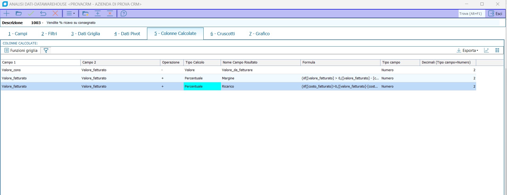Click the red X delete icon
Screen dimensions: 507x195
[55, 13]
